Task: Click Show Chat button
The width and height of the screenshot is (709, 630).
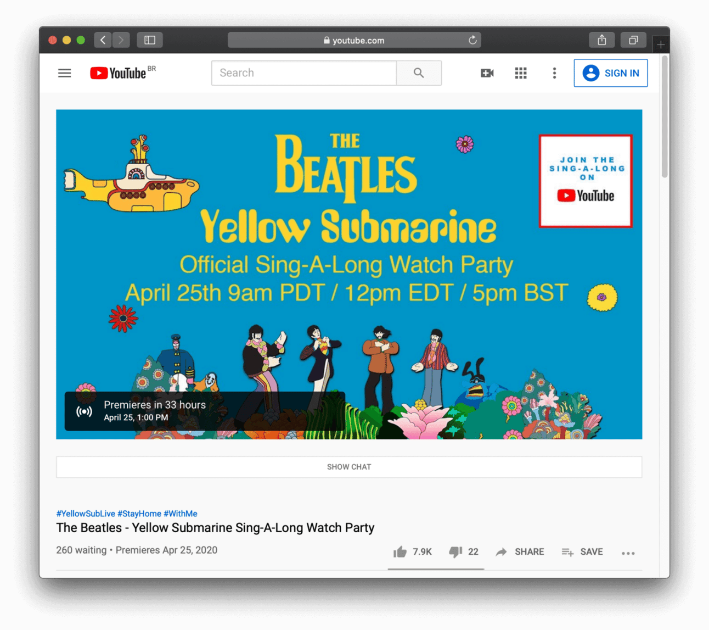Action: coord(349,467)
